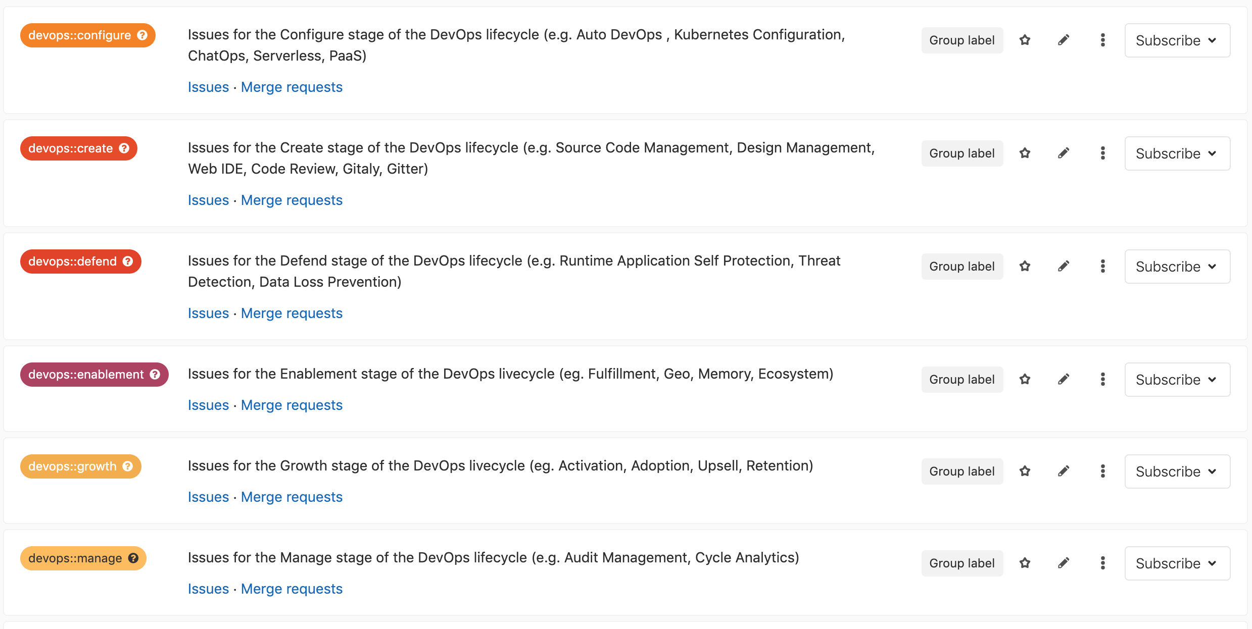Viewport: 1252px width, 629px height.
Task: Edit the devops::growth label
Action: coord(1064,471)
